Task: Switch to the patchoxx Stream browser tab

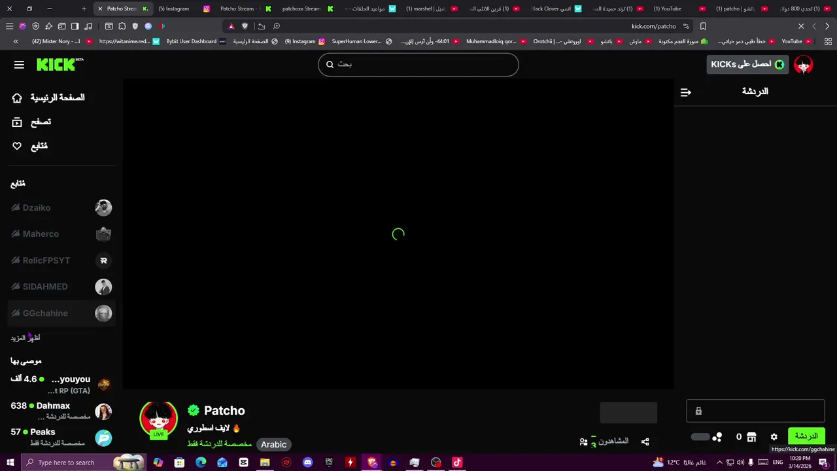Action: coord(307,9)
